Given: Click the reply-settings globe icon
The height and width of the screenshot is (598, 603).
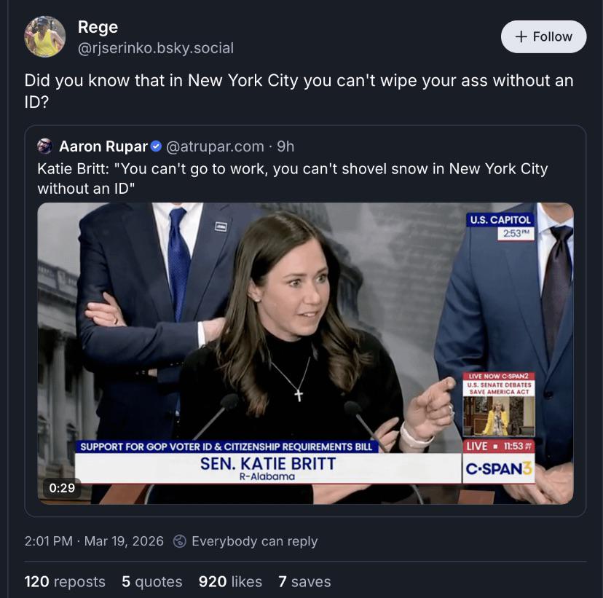Looking at the screenshot, I should (x=179, y=541).
